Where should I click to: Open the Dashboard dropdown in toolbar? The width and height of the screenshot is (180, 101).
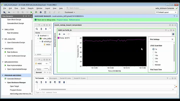pyautogui.click(x=70, y=12)
